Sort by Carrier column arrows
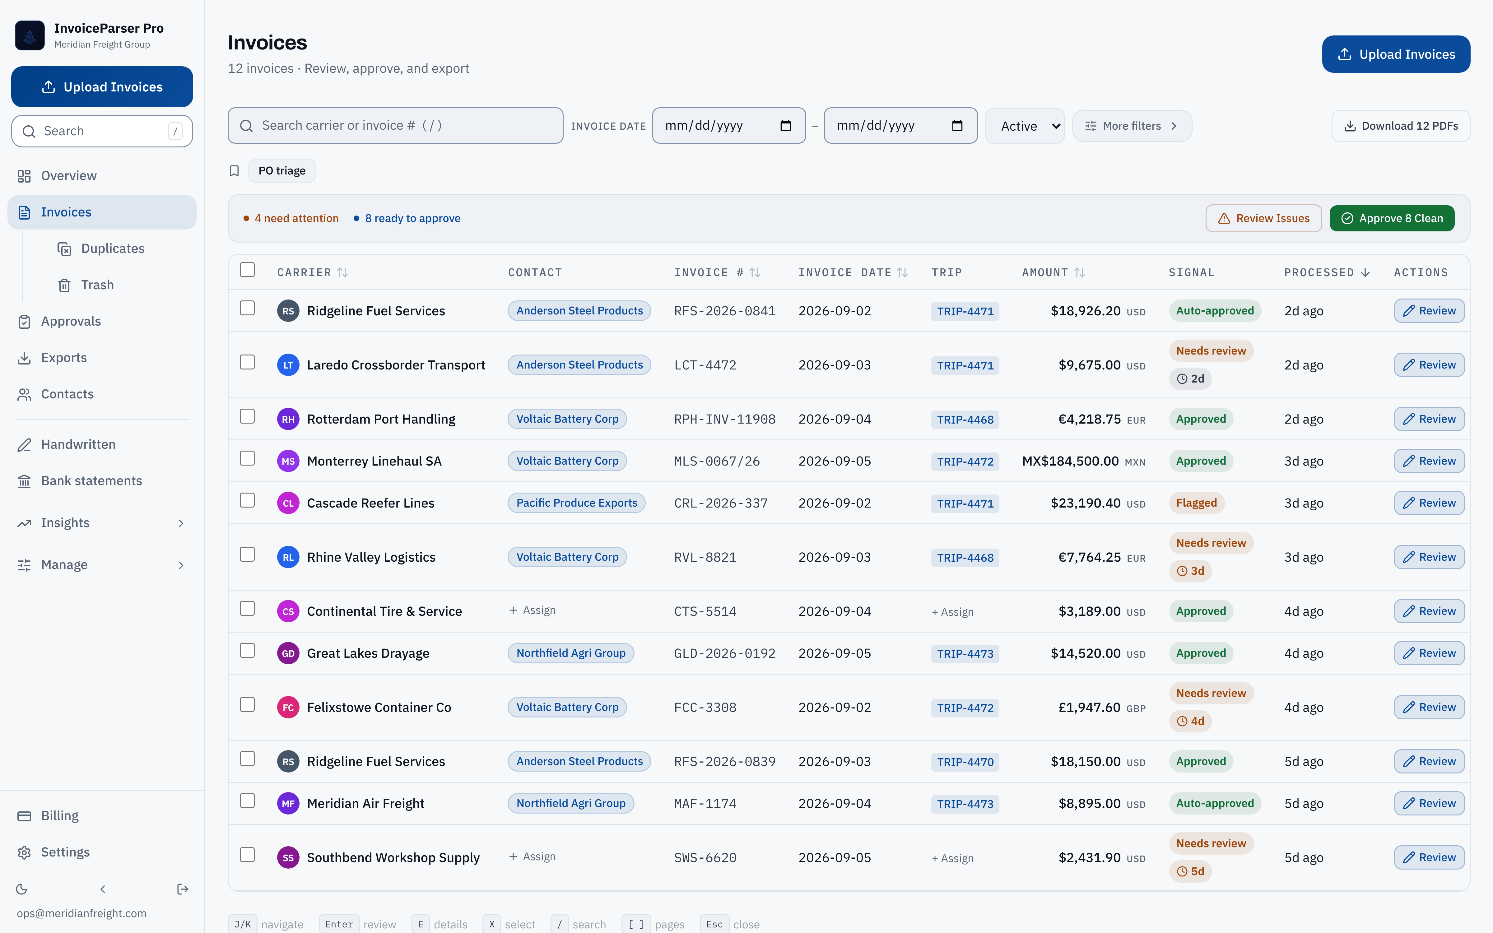 click(x=342, y=272)
